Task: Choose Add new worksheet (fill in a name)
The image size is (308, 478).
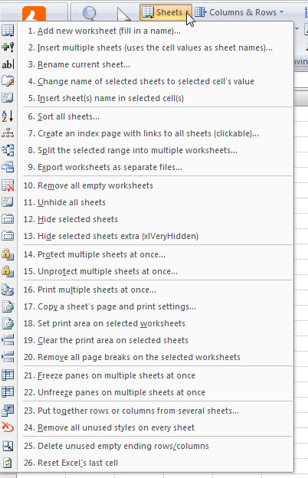Action: pos(156,31)
